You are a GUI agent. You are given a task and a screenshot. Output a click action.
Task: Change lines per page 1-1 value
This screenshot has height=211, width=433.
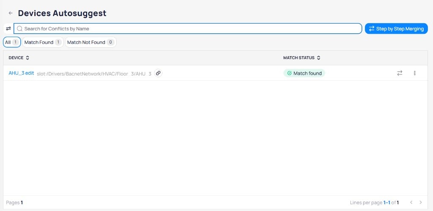(x=386, y=203)
